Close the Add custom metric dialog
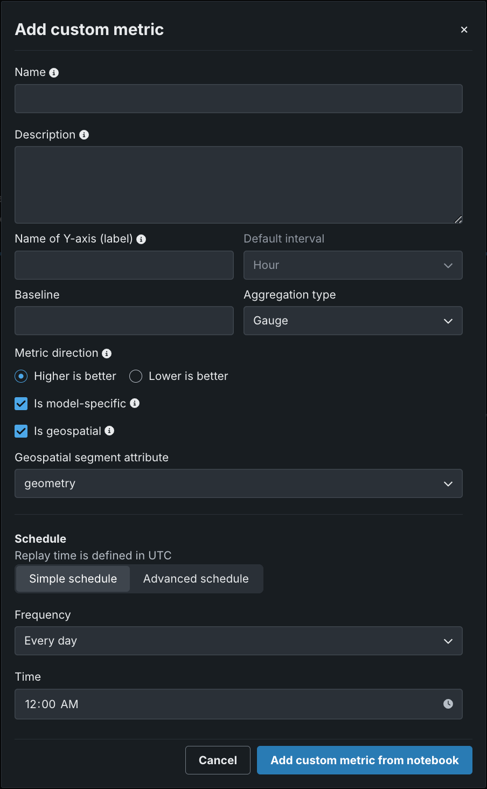The width and height of the screenshot is (487, 789). click(x=464, y=30)
